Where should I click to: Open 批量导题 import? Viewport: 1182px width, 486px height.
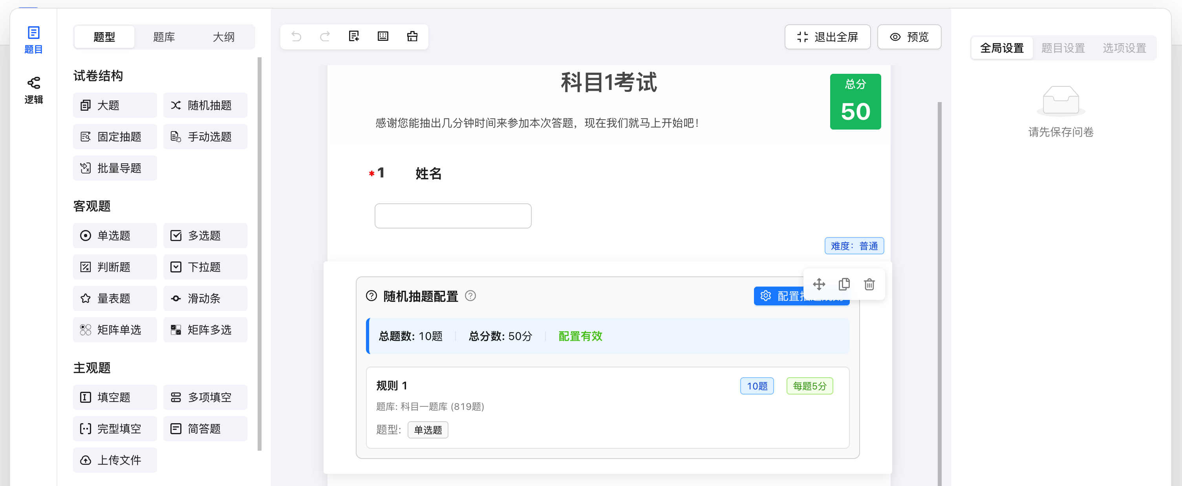coord(115,168)
